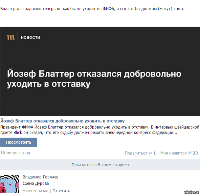Open Владимир Горячев profile link
Image resolution: width=201 pixels, height=196 pixels.
click(x=41, y=177)
